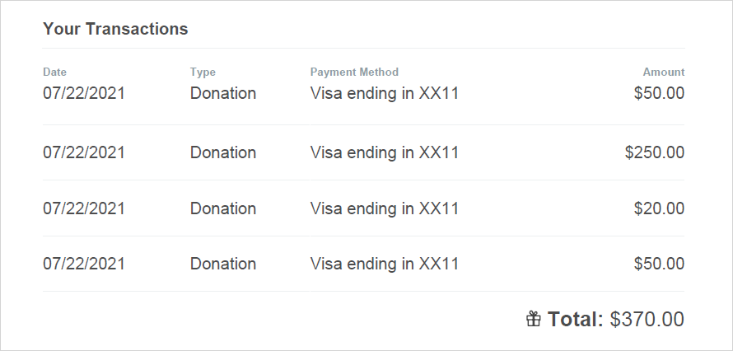The image size is (733, 351).
Task: Select the first row's 07/22/2021 date
Action: [84, 93]
